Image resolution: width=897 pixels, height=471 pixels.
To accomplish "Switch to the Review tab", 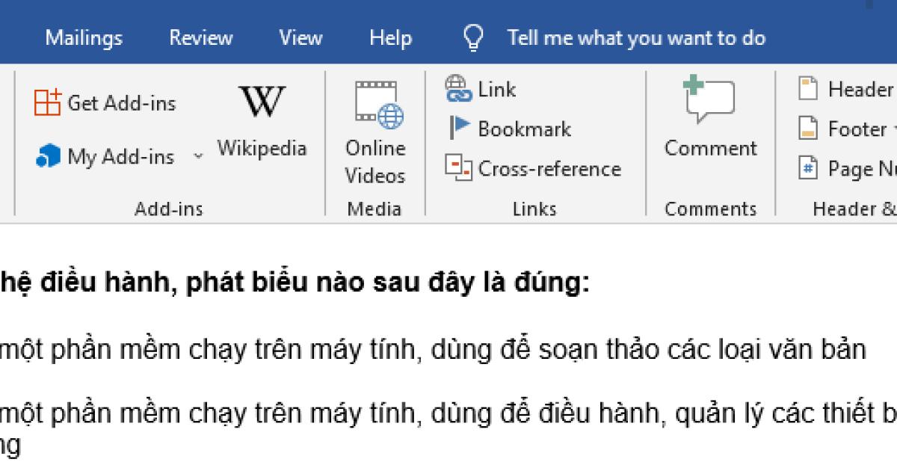I will point(200,37).
